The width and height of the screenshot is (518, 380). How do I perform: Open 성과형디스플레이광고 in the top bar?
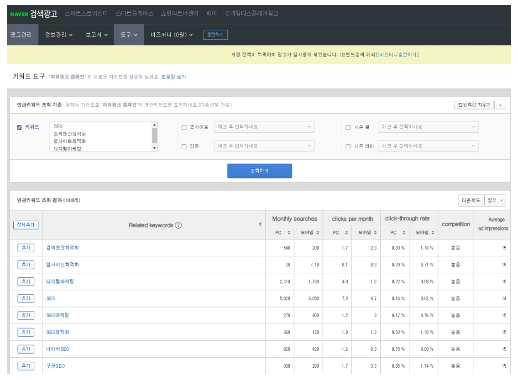tap(251, 14)
